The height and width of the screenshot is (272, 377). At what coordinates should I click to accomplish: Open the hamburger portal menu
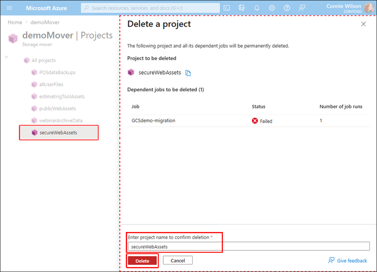[x=9, y=8]
